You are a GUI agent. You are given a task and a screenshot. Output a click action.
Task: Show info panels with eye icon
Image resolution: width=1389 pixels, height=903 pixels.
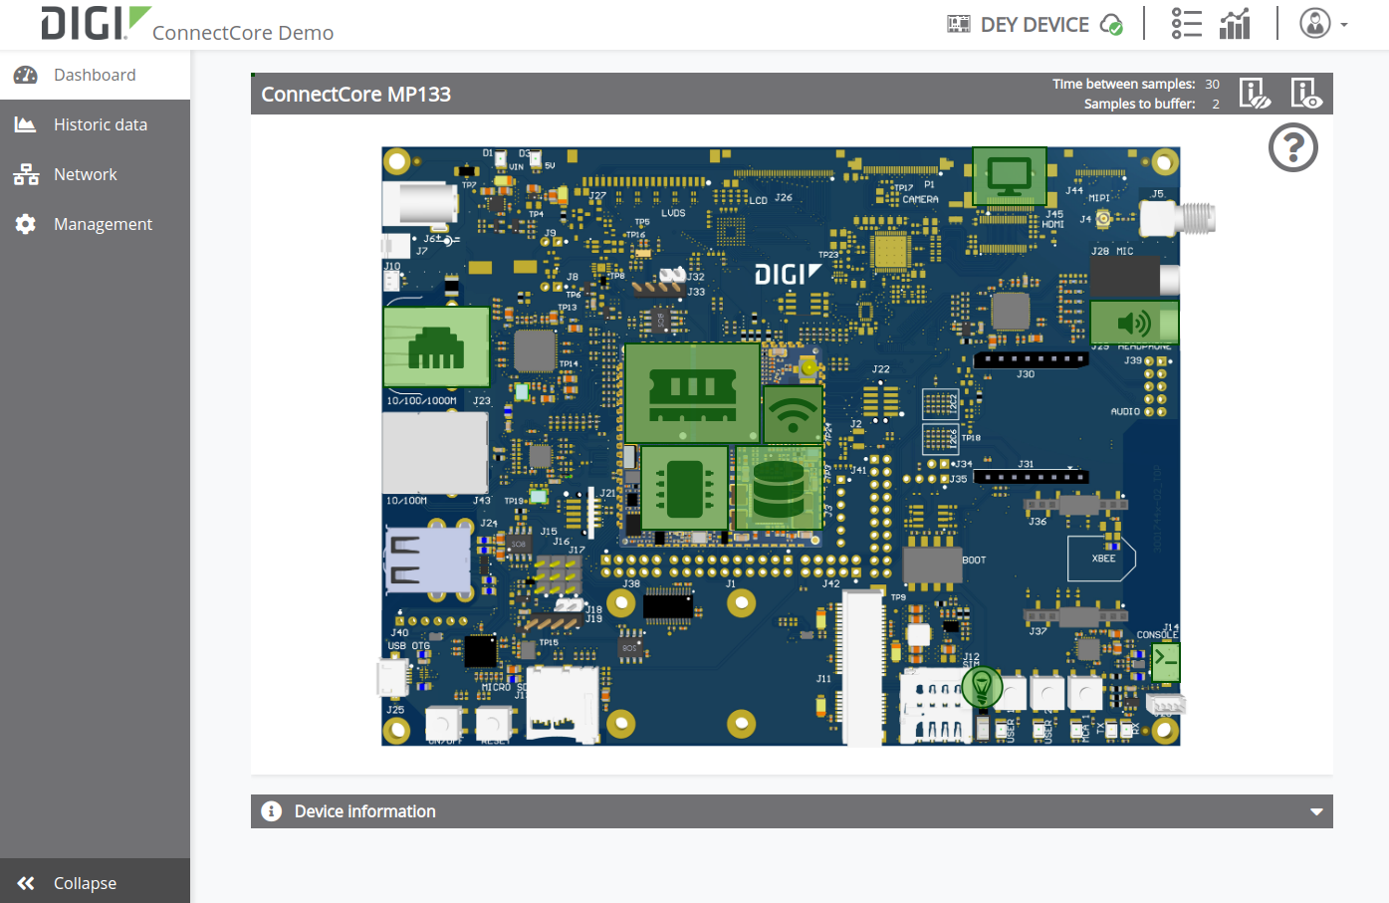pos(1306,94)
